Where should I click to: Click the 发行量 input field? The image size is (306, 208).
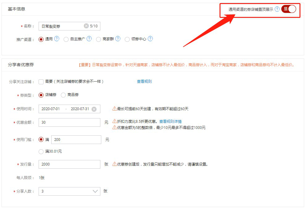[x=69, y=164]
